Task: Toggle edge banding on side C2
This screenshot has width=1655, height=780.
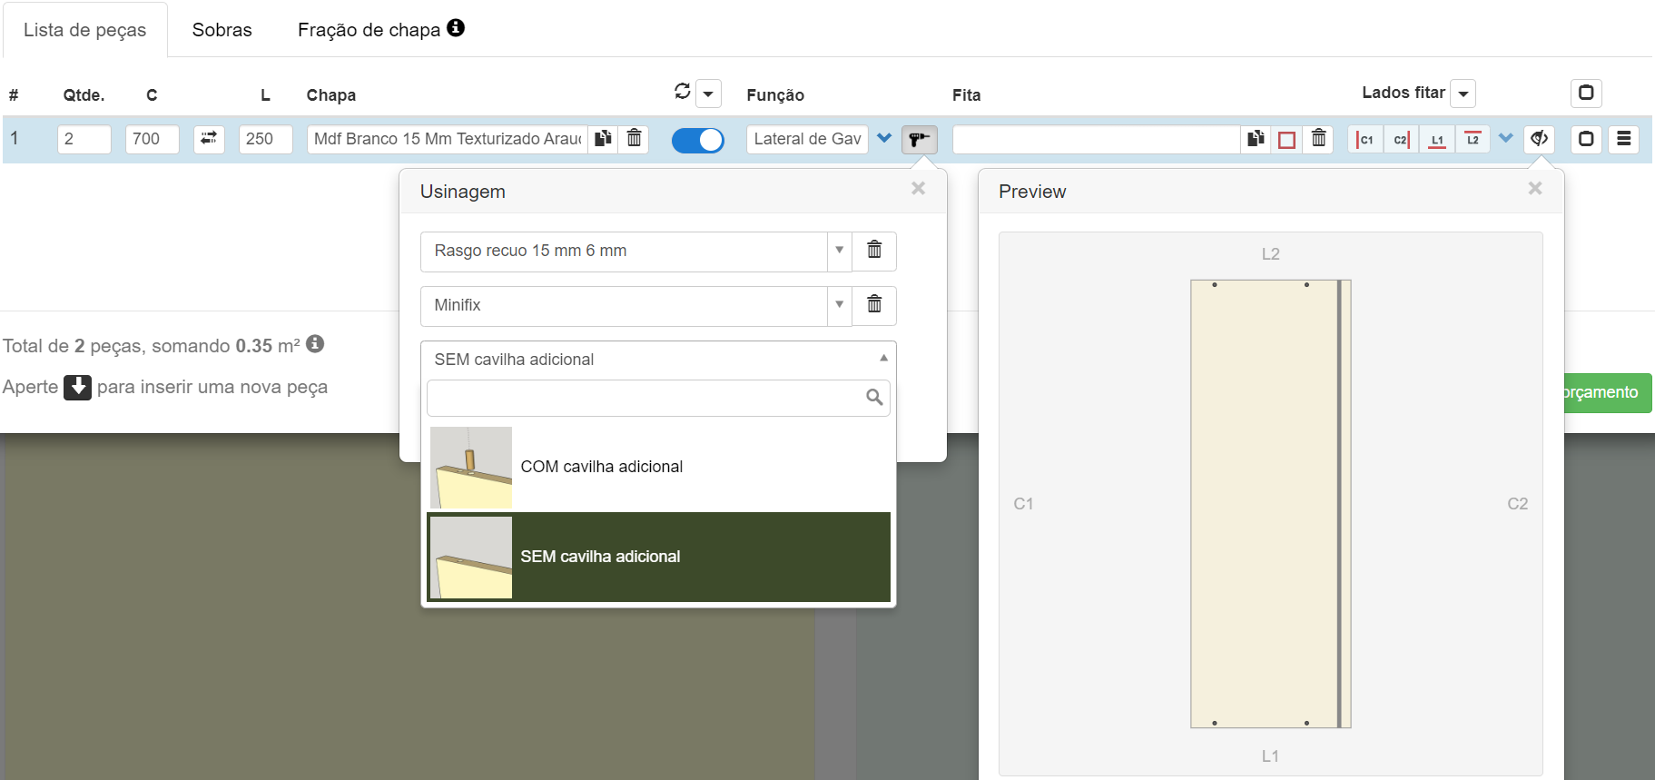Action: point(1401,139)
